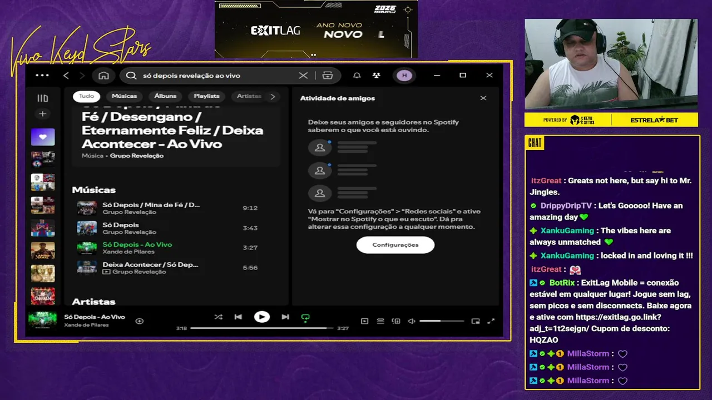This screenshot has height=400, width=712.
Task: Click the Músicas section heading
Action: (x=93, y=190)
